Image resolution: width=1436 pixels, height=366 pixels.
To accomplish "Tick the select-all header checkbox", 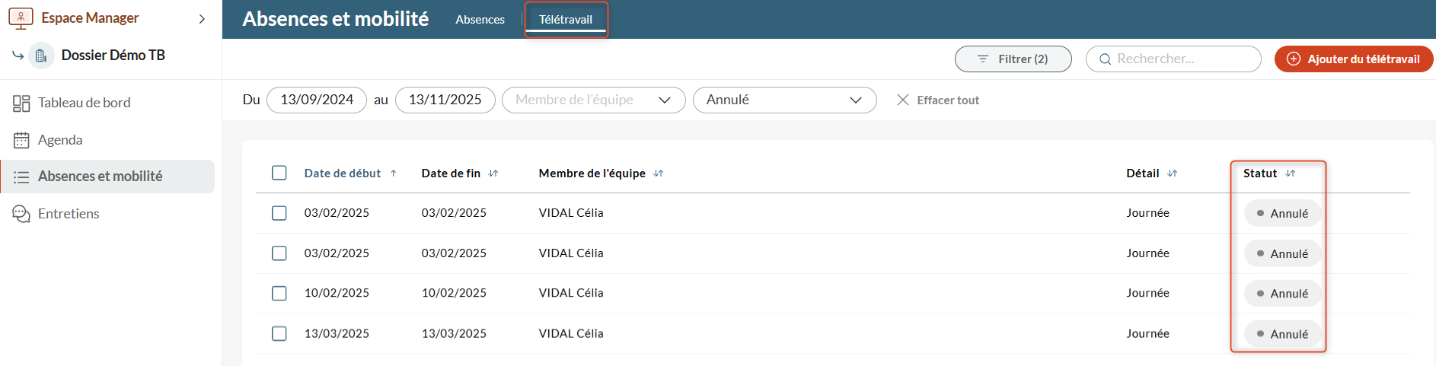I will 279,173.
